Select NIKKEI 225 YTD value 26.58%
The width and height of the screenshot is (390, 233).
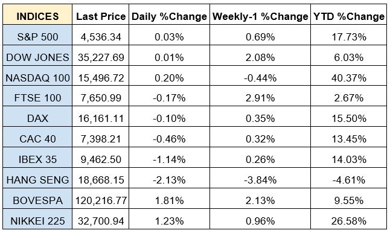coord(349,221)
